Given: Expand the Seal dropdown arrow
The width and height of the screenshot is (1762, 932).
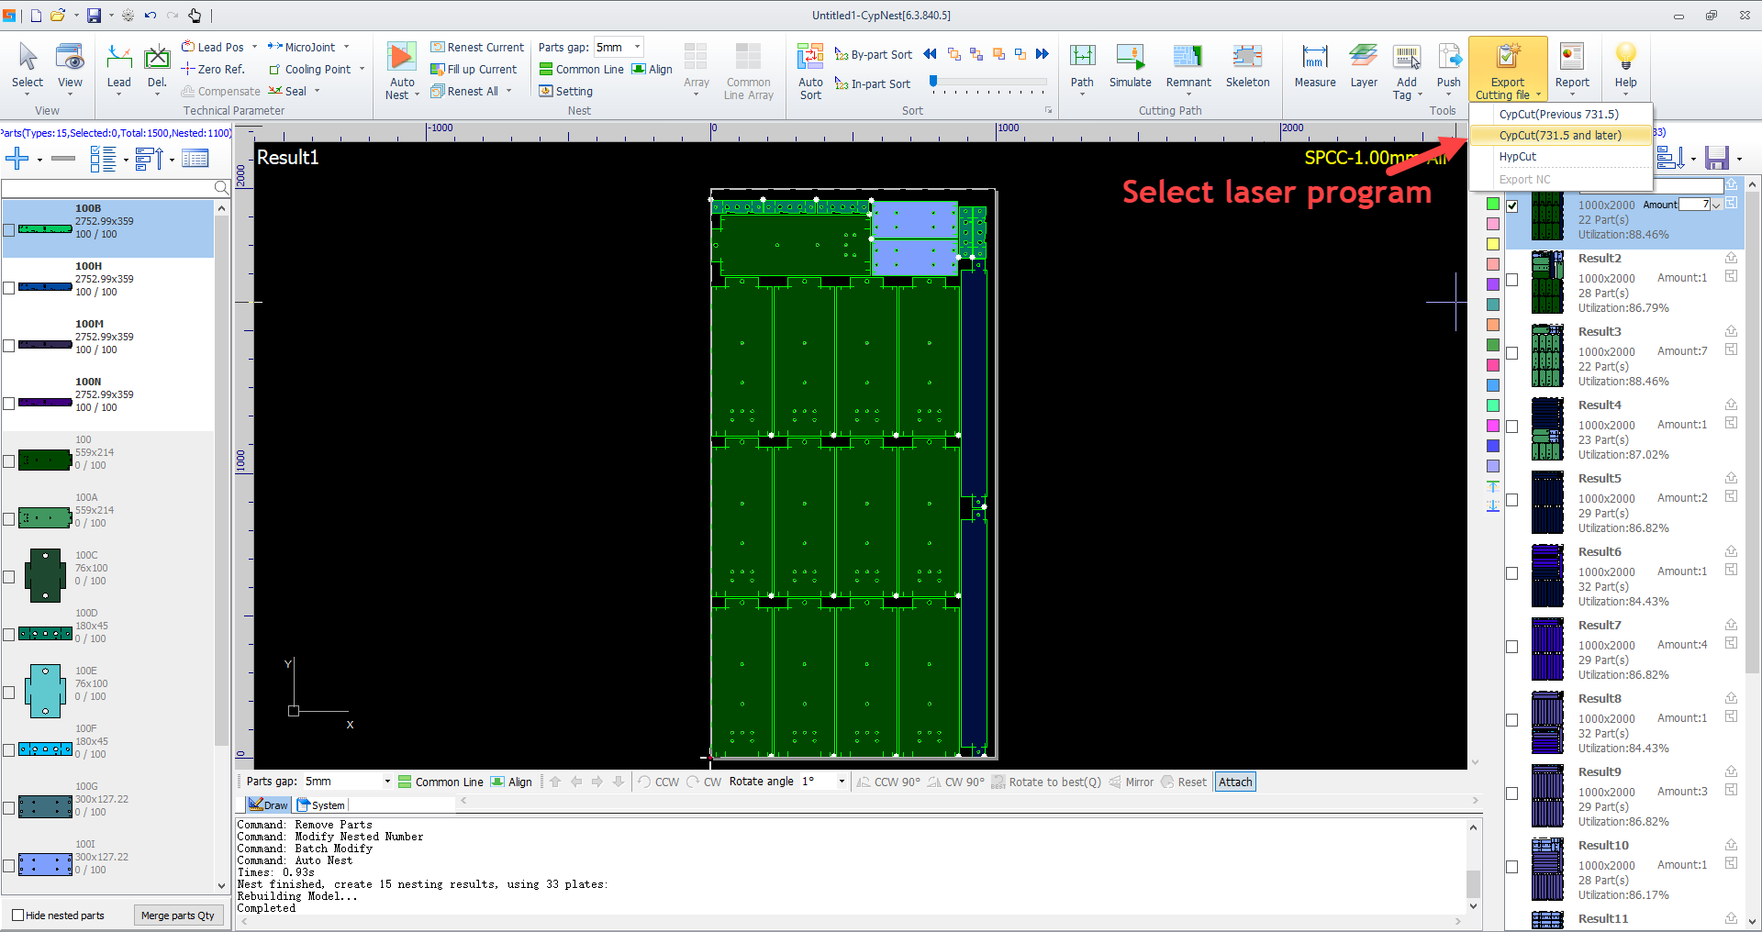Looking at the screenshot, I should point(317,91).
